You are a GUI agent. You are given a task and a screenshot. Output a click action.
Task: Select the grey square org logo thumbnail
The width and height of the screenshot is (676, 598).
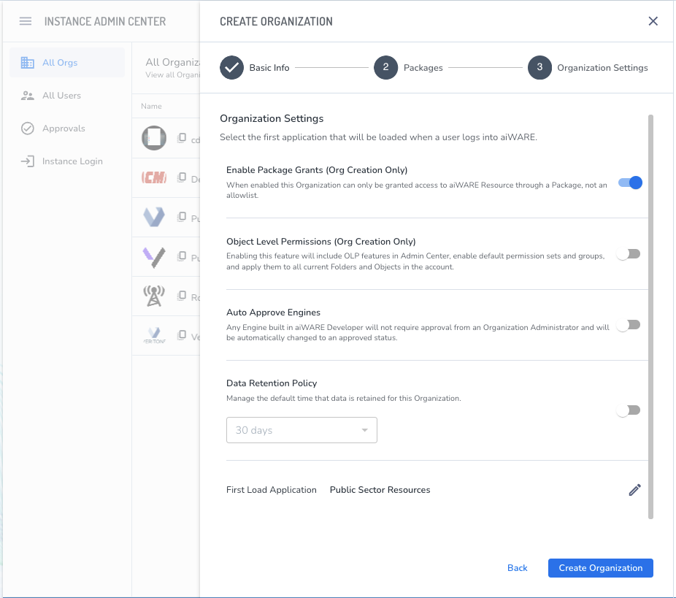[x=154, y=138]
